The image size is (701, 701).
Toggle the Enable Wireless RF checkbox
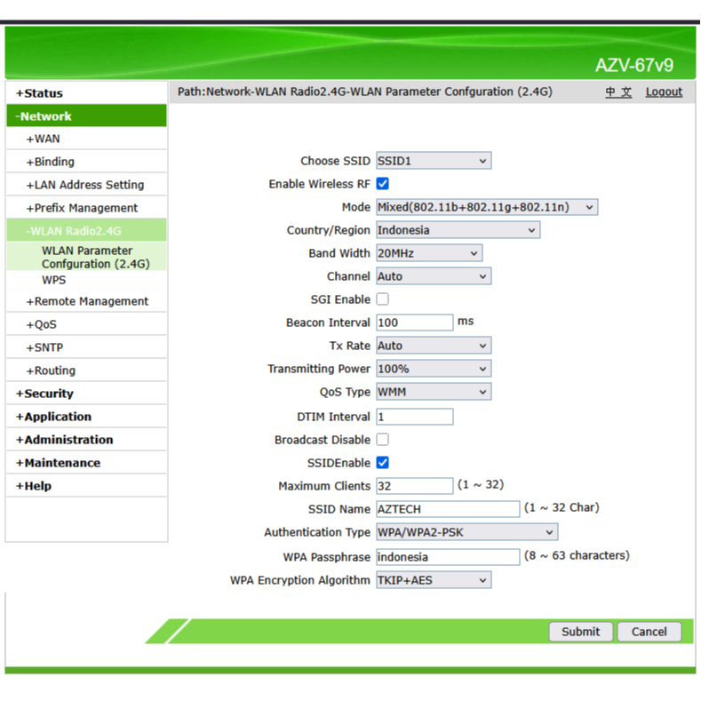pos(383,184)
